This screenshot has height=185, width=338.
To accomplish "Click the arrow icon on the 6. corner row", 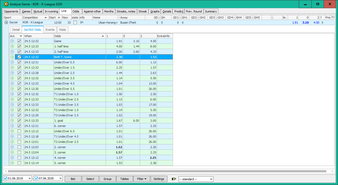I will point(11,126).
